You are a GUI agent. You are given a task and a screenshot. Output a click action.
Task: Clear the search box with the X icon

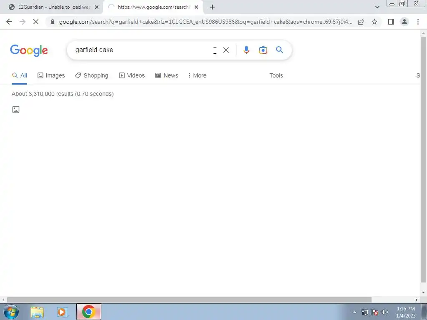tap(226, 50)
